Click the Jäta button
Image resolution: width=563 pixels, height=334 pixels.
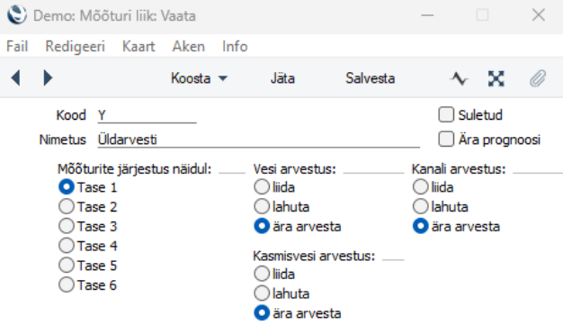[x=282, y=78]
